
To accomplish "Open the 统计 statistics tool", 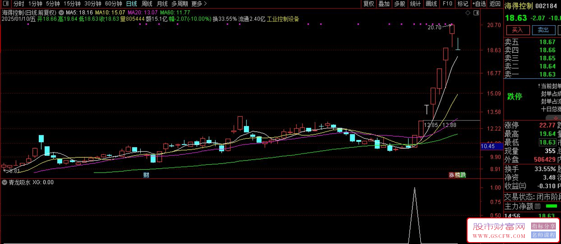I will 415,4.
